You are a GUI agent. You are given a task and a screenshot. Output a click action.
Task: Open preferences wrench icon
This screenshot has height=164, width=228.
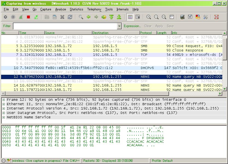click(x=206, y=17)
